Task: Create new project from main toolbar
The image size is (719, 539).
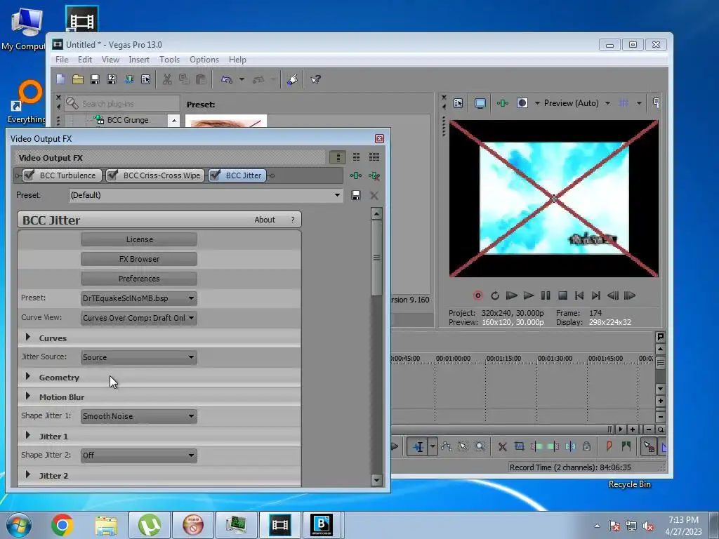Action: click(x=60, y=79)
